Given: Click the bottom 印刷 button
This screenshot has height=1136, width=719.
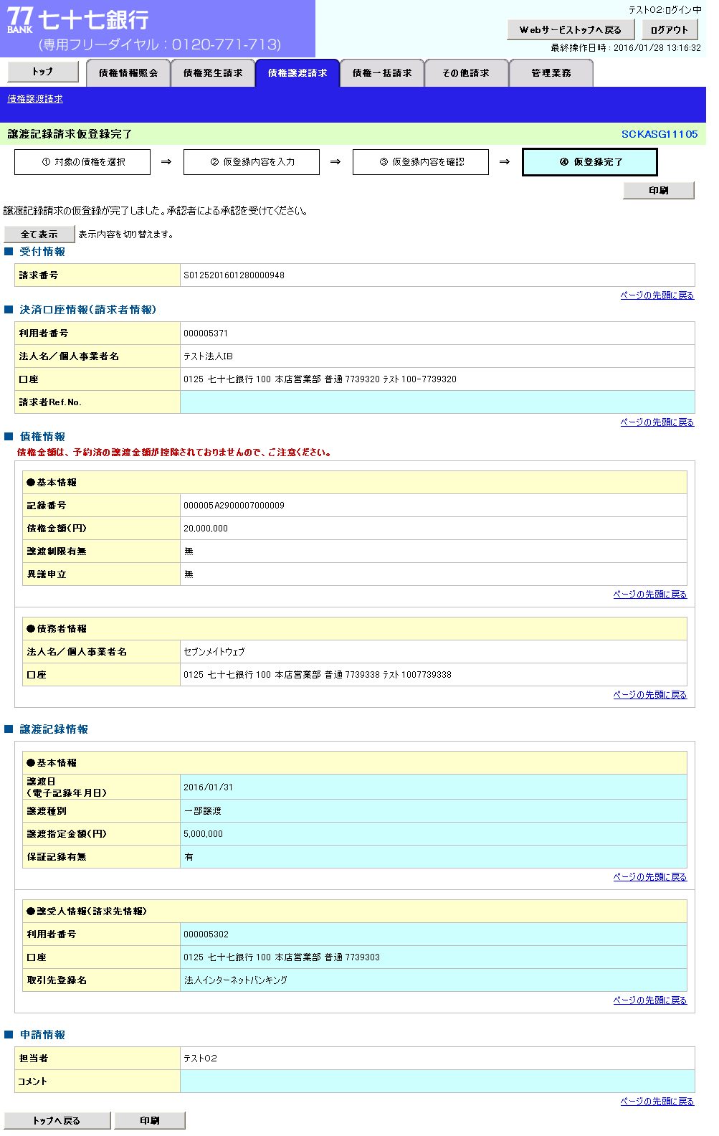Looking at the screenshot, I should click(x=150, y=1120).
